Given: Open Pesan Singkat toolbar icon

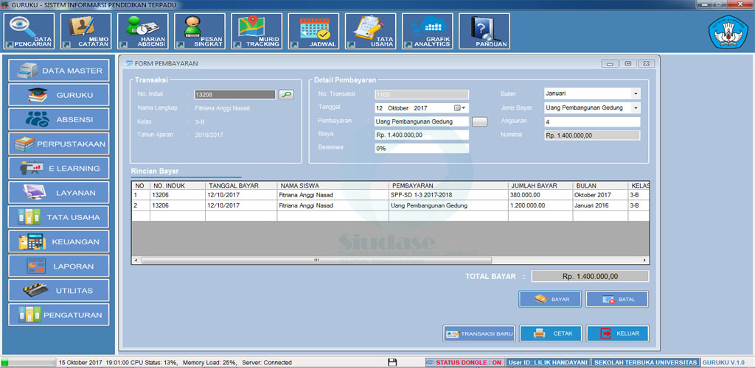Looking at the screenshot, I should pos(200,31).
